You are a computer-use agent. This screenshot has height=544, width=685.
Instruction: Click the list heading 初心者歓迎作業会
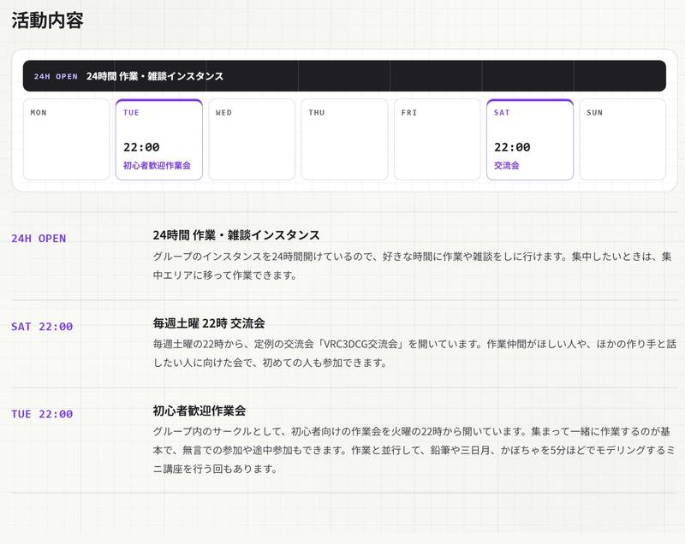[200, 411]
